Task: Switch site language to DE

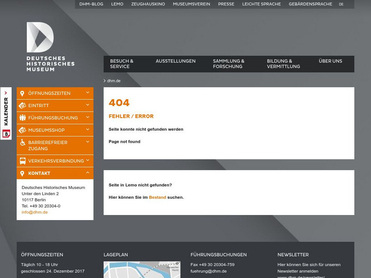Action: [342, 4]
